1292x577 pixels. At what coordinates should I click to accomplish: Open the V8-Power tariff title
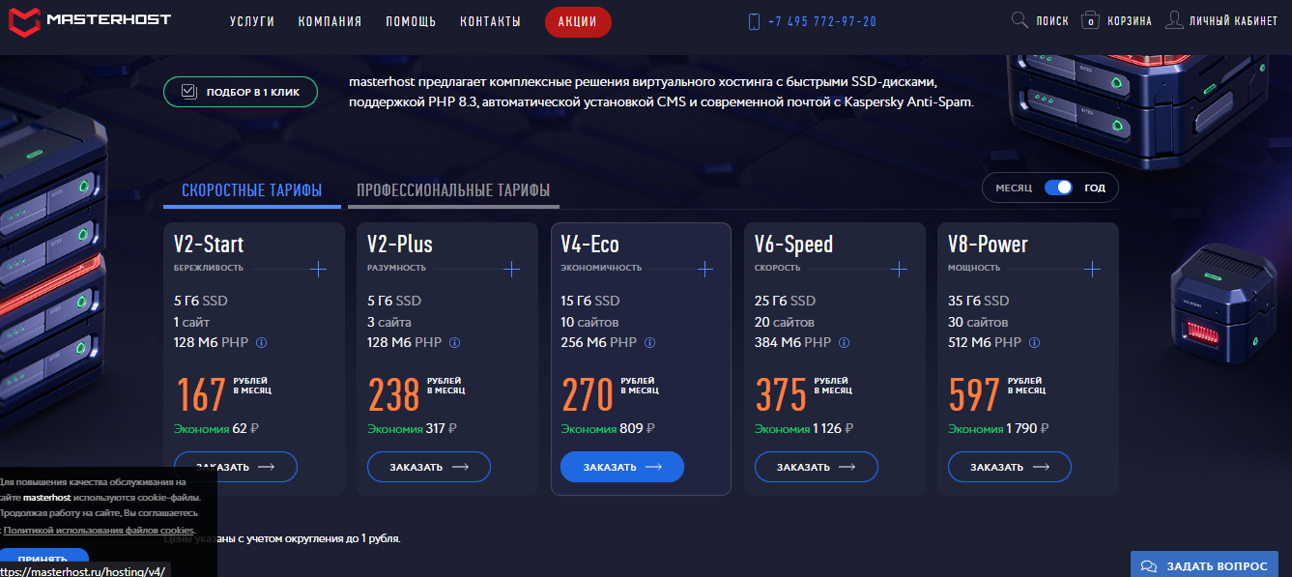click(x=989, y=244)
